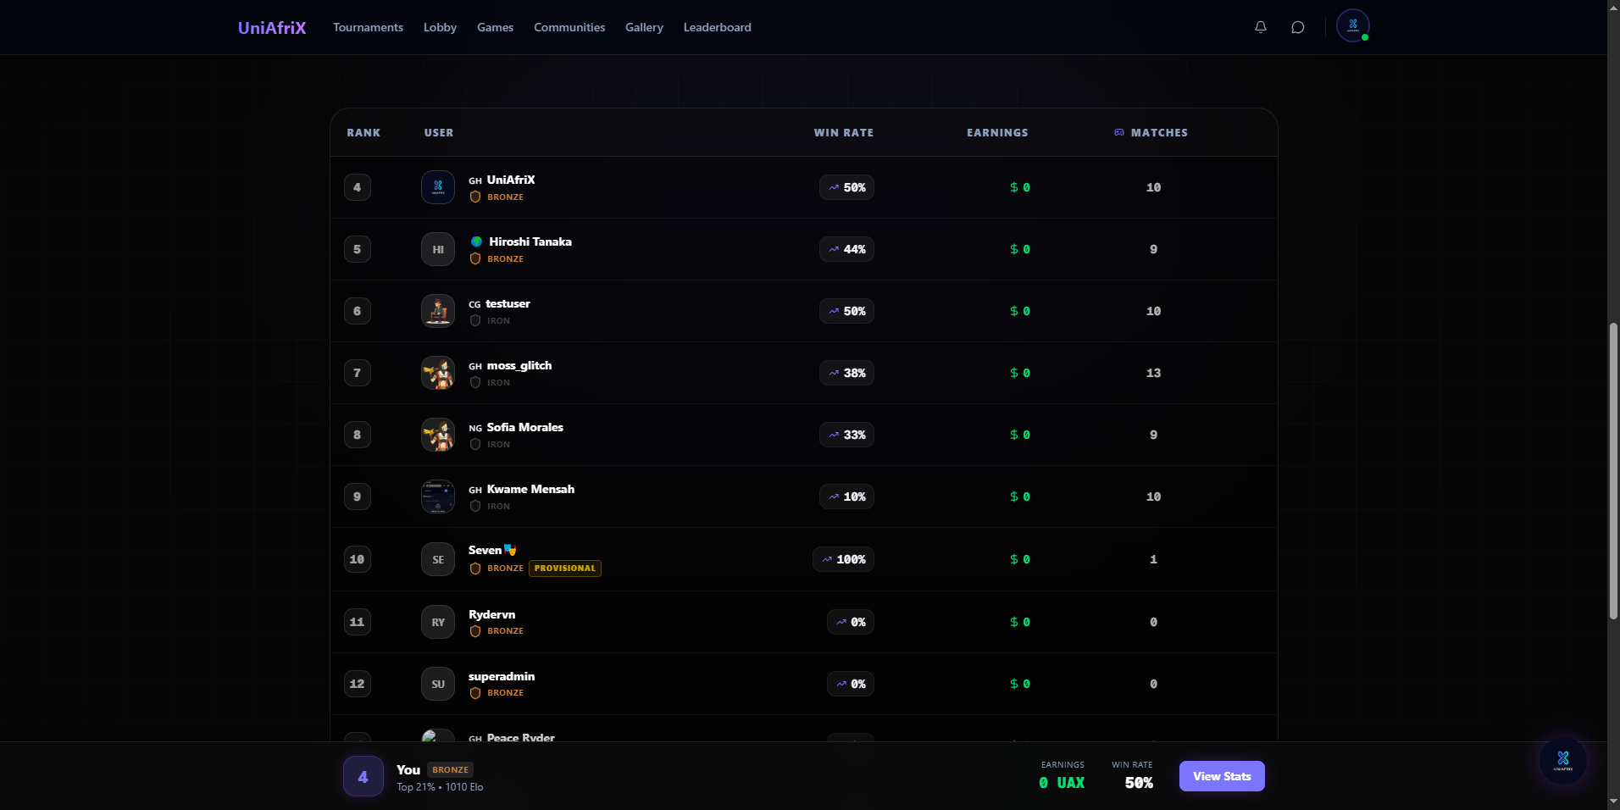1620x810 pixels.
Task: Open the moss_glitch user name
Action: pyautogui.click(x=519, y=365)
